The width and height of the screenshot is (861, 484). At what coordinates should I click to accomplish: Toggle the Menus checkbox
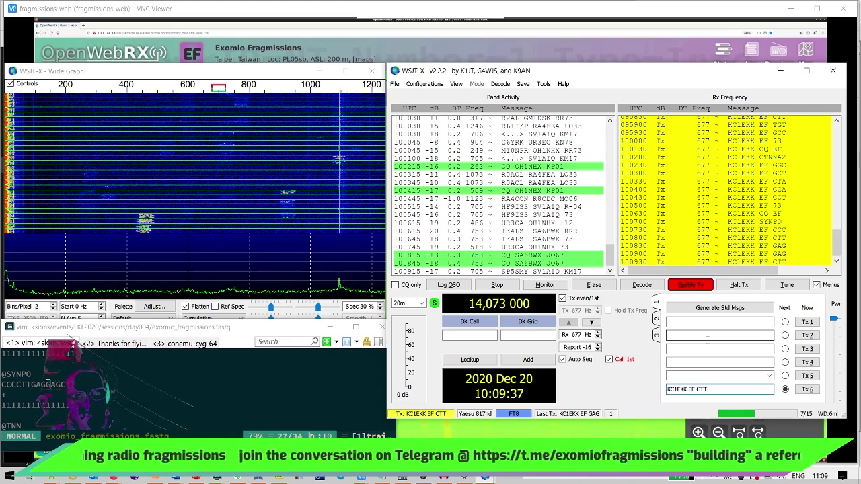pyautogui.click(x=817, y=285)
